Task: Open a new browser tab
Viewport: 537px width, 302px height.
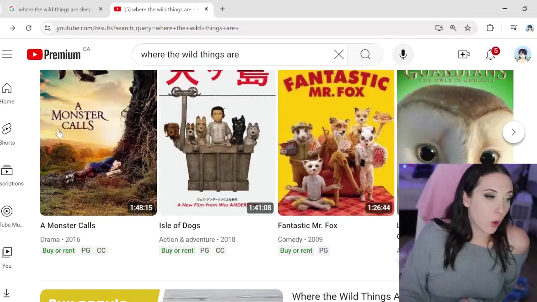Action: 222,9
